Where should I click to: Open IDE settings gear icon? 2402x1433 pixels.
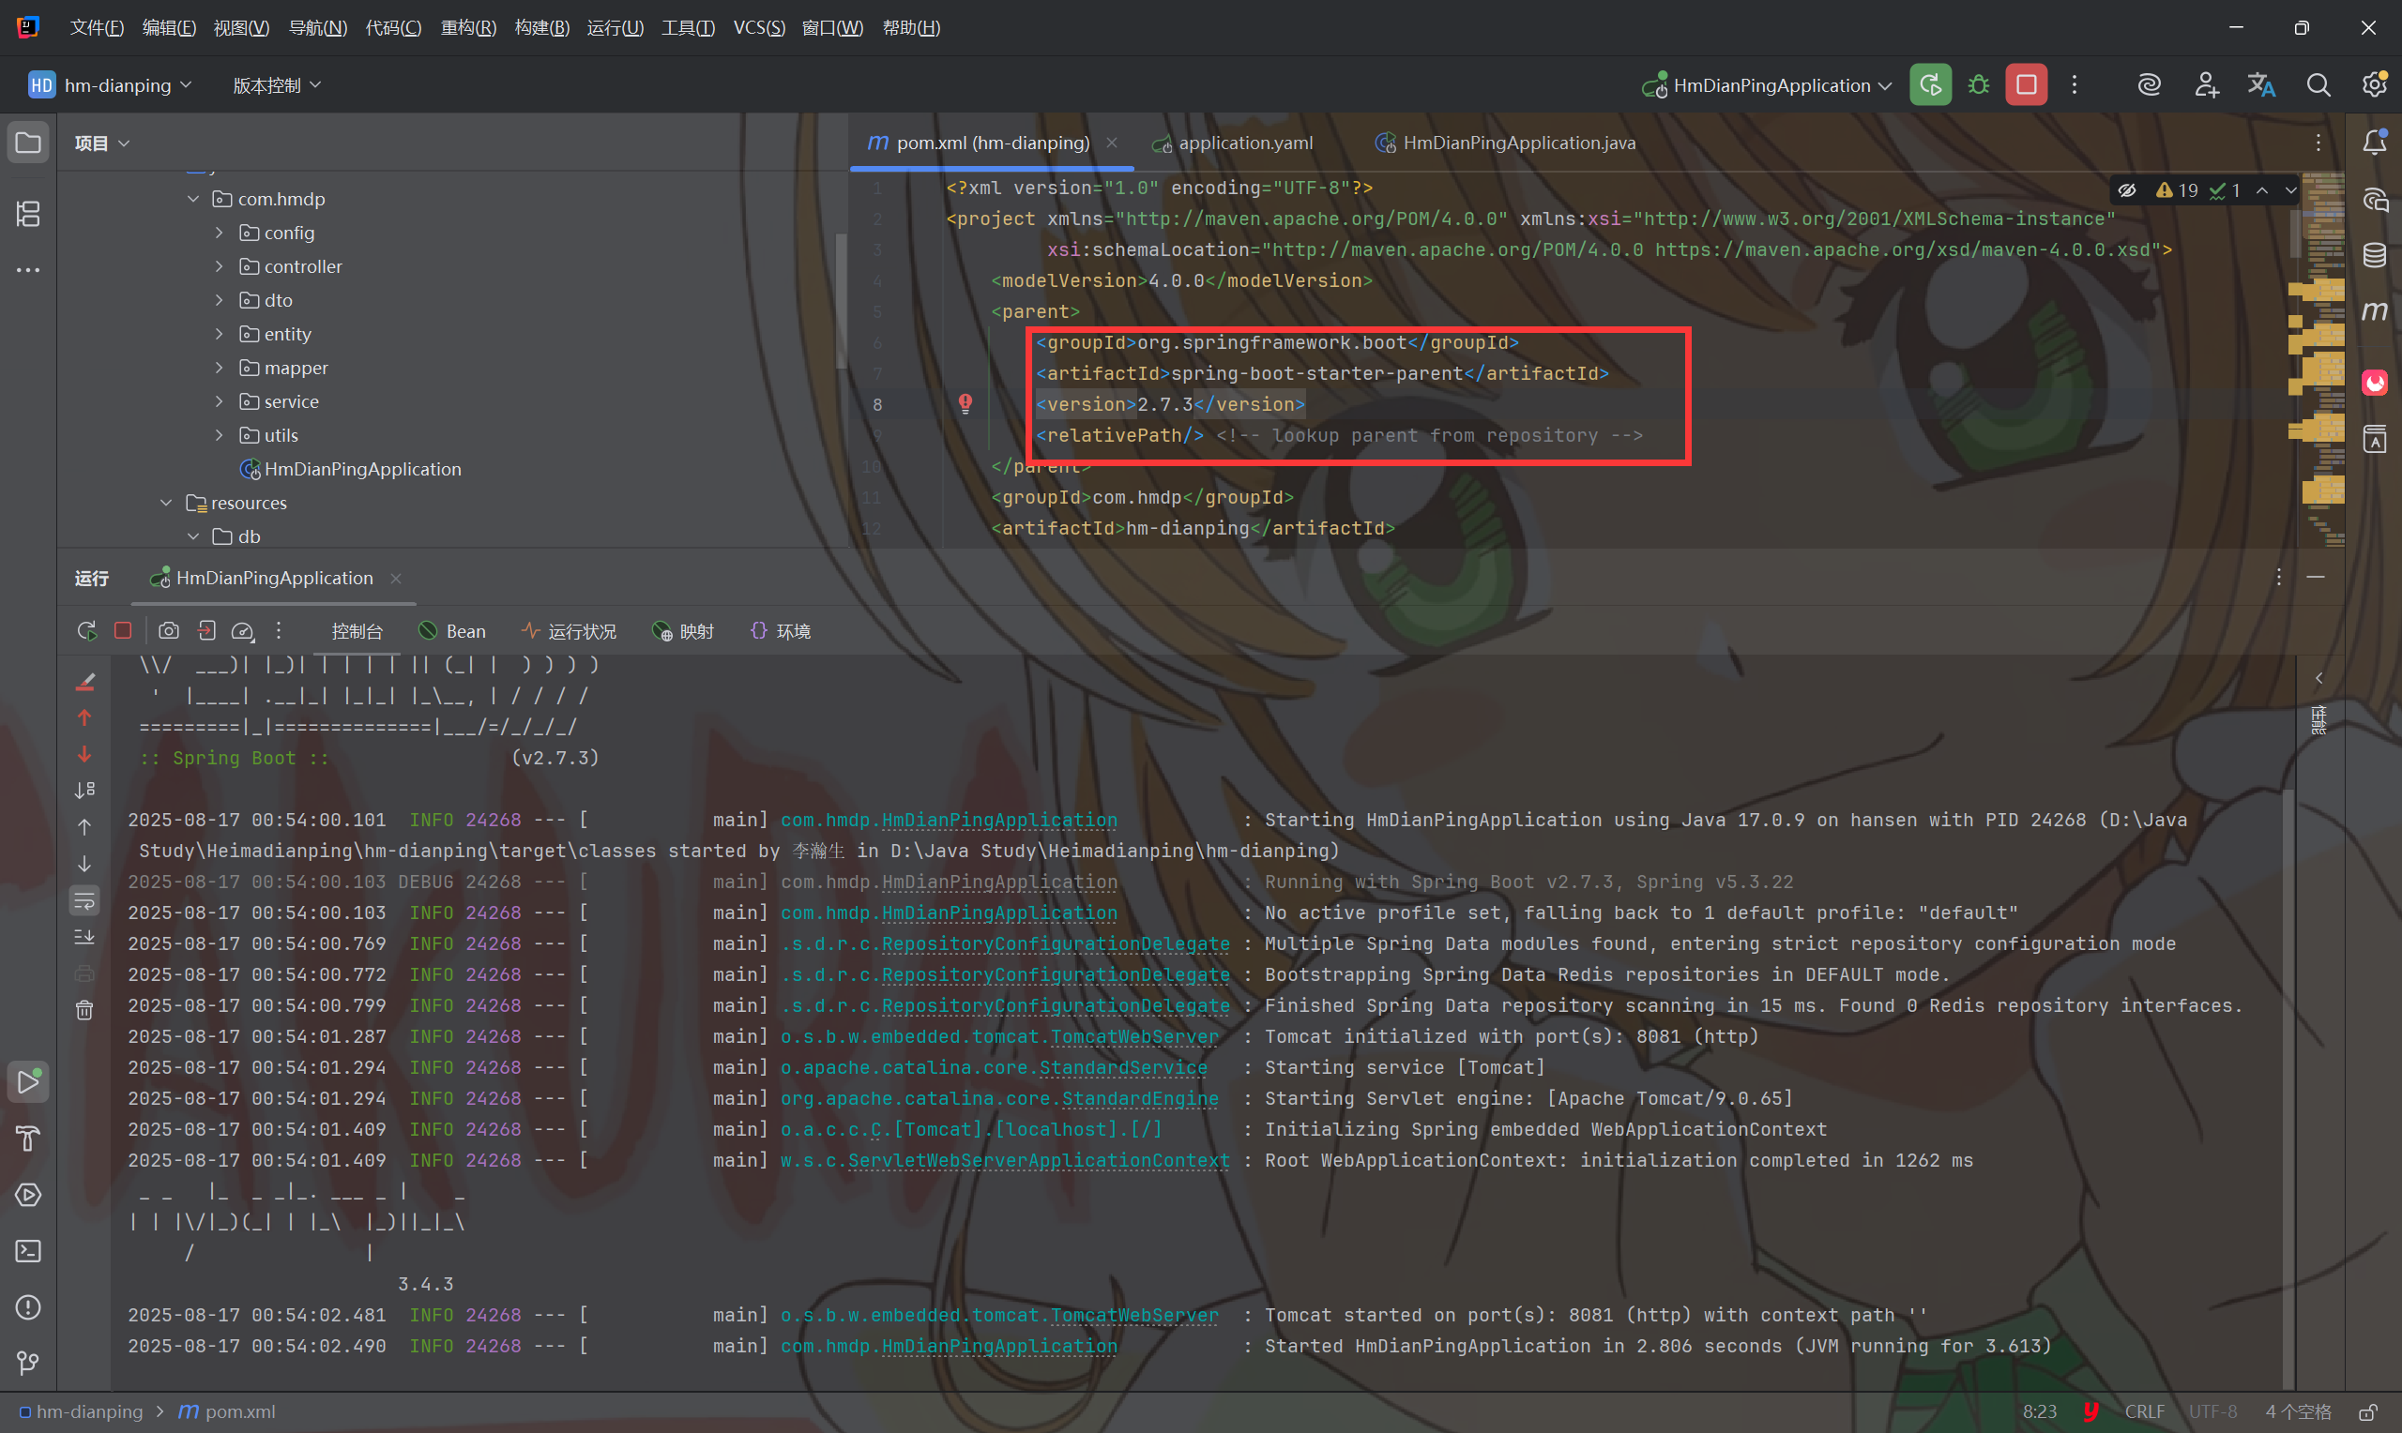[2374, 85]
